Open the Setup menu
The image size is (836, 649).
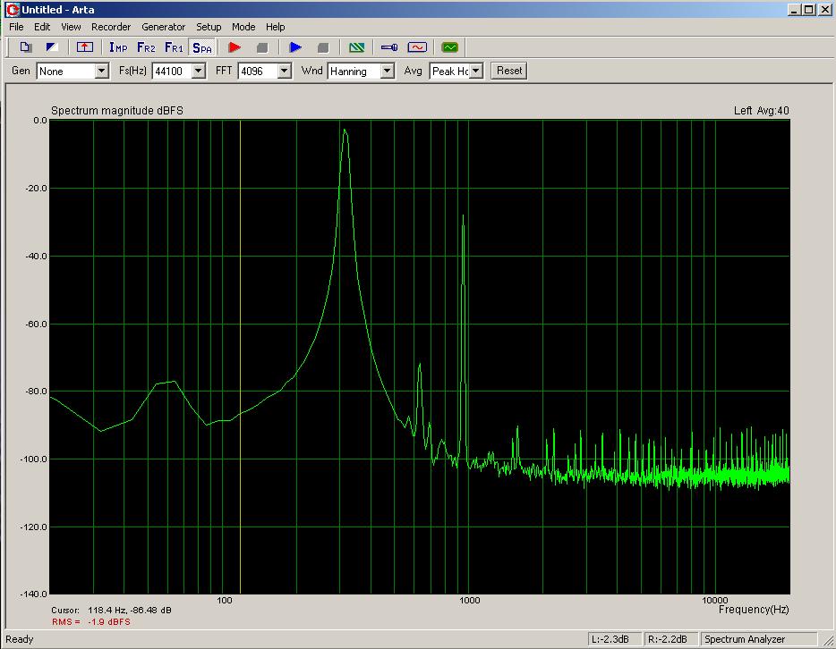209,27
